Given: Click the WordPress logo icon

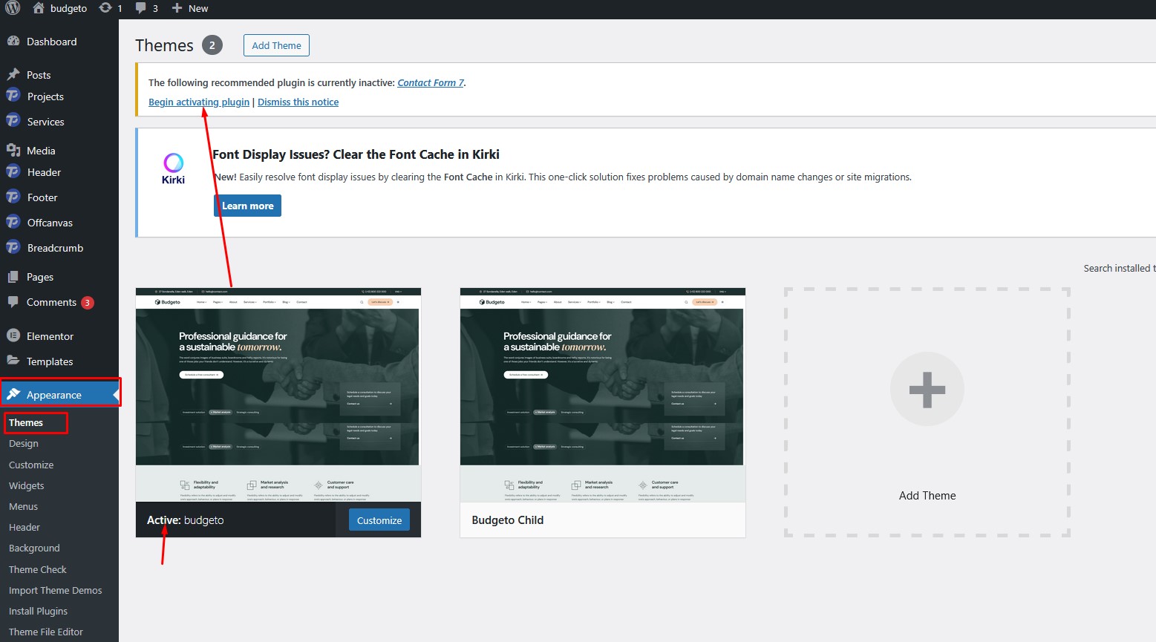Looking at the screenshot, I should point(13,8).
